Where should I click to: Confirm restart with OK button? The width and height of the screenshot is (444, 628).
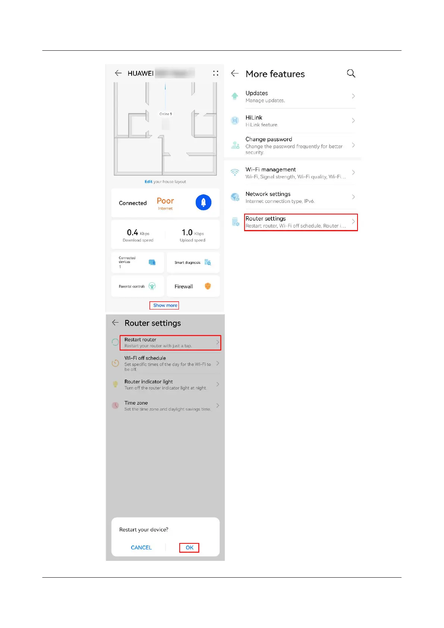[189, 547]
